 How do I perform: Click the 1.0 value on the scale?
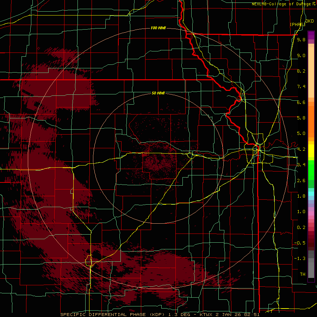click(301, 212)
